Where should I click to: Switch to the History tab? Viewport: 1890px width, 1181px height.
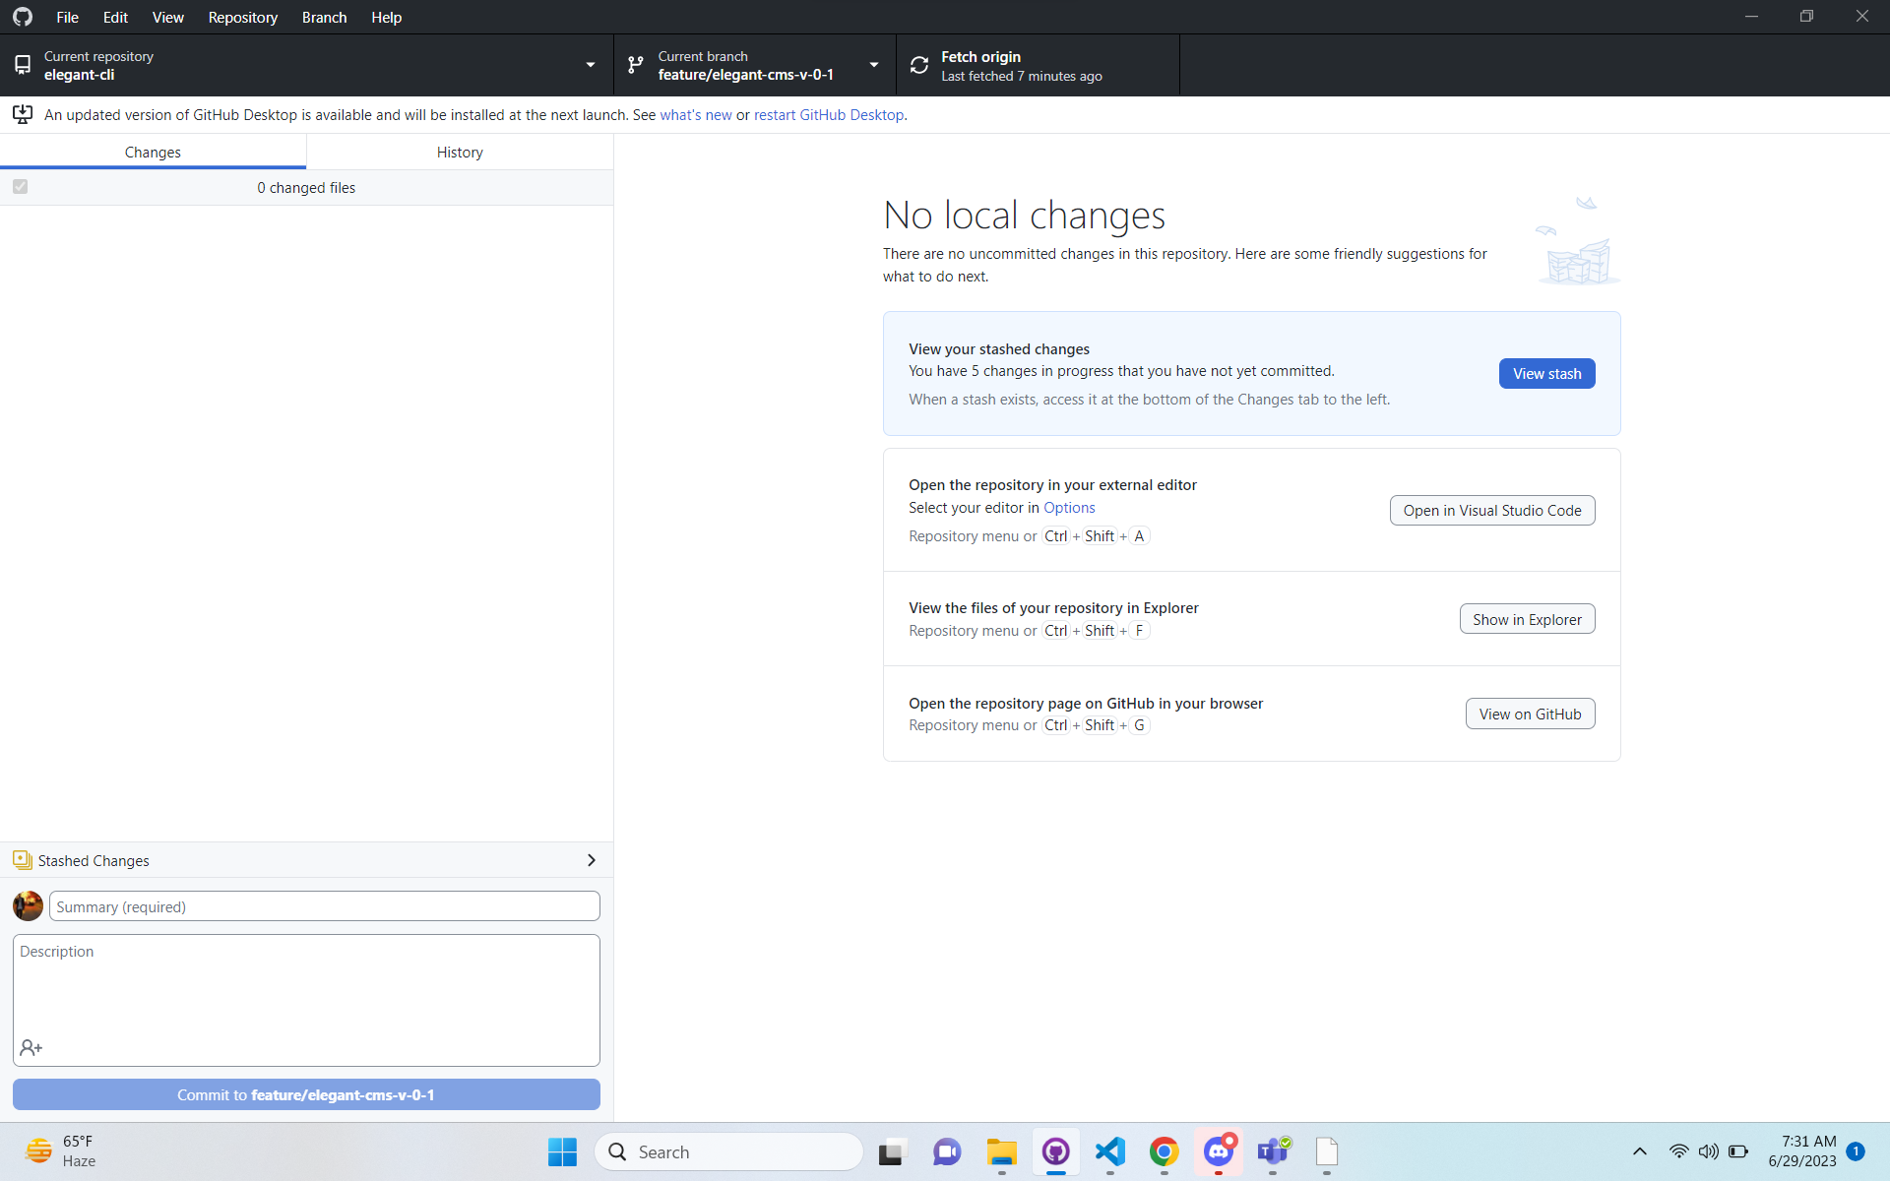[x=459, y=152]
